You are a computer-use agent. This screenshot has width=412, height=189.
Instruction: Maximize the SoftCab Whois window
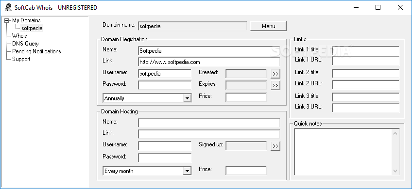[x=378, y=8]
